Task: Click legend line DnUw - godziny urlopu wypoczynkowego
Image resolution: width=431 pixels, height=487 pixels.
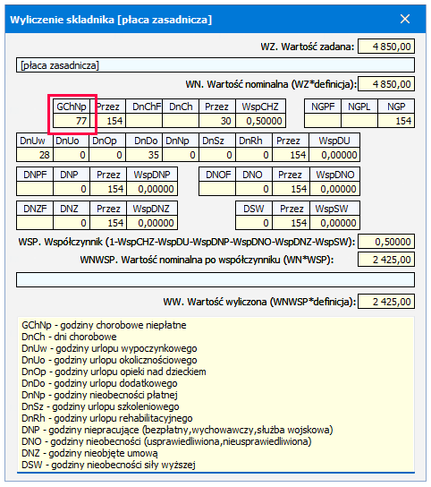Action: coord(109,348)
